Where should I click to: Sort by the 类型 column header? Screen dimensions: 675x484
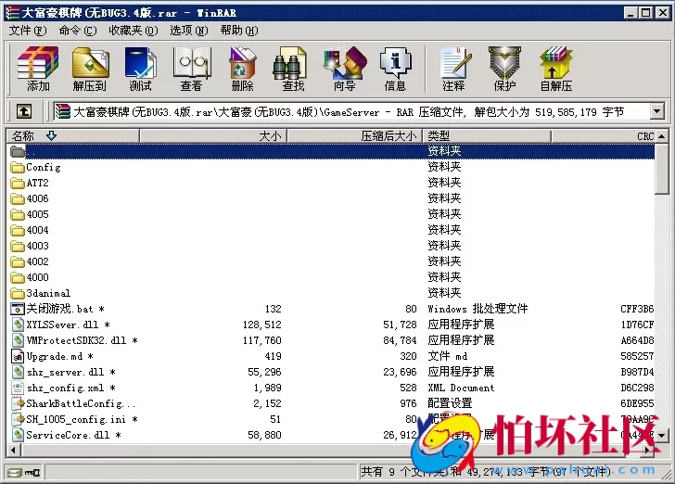point(487,136)
